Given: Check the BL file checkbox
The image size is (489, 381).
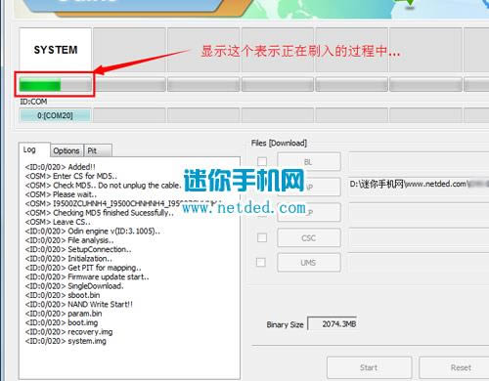Looking at the screenshot, I should (x=262, y=161).
